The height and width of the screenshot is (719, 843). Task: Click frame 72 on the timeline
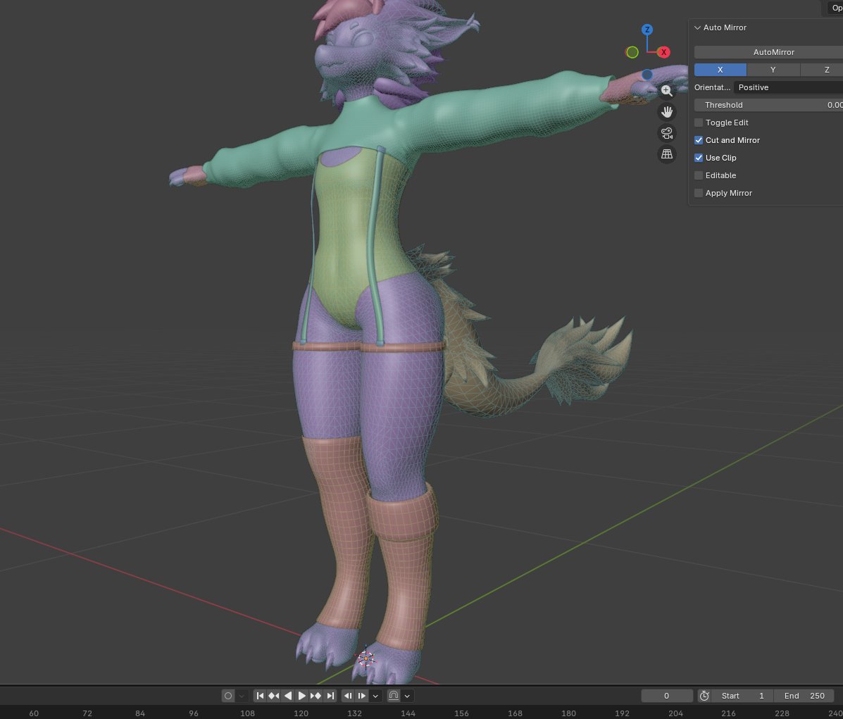[x=87, y=713]
